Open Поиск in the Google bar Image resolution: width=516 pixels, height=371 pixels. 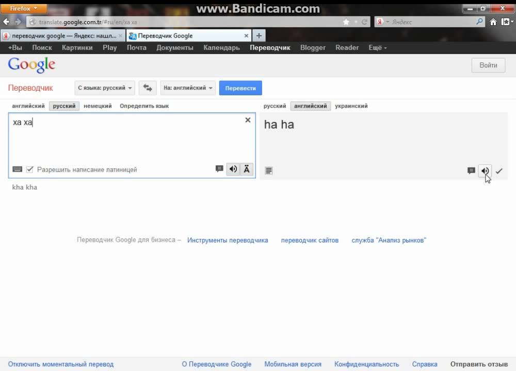click(42, 47)
